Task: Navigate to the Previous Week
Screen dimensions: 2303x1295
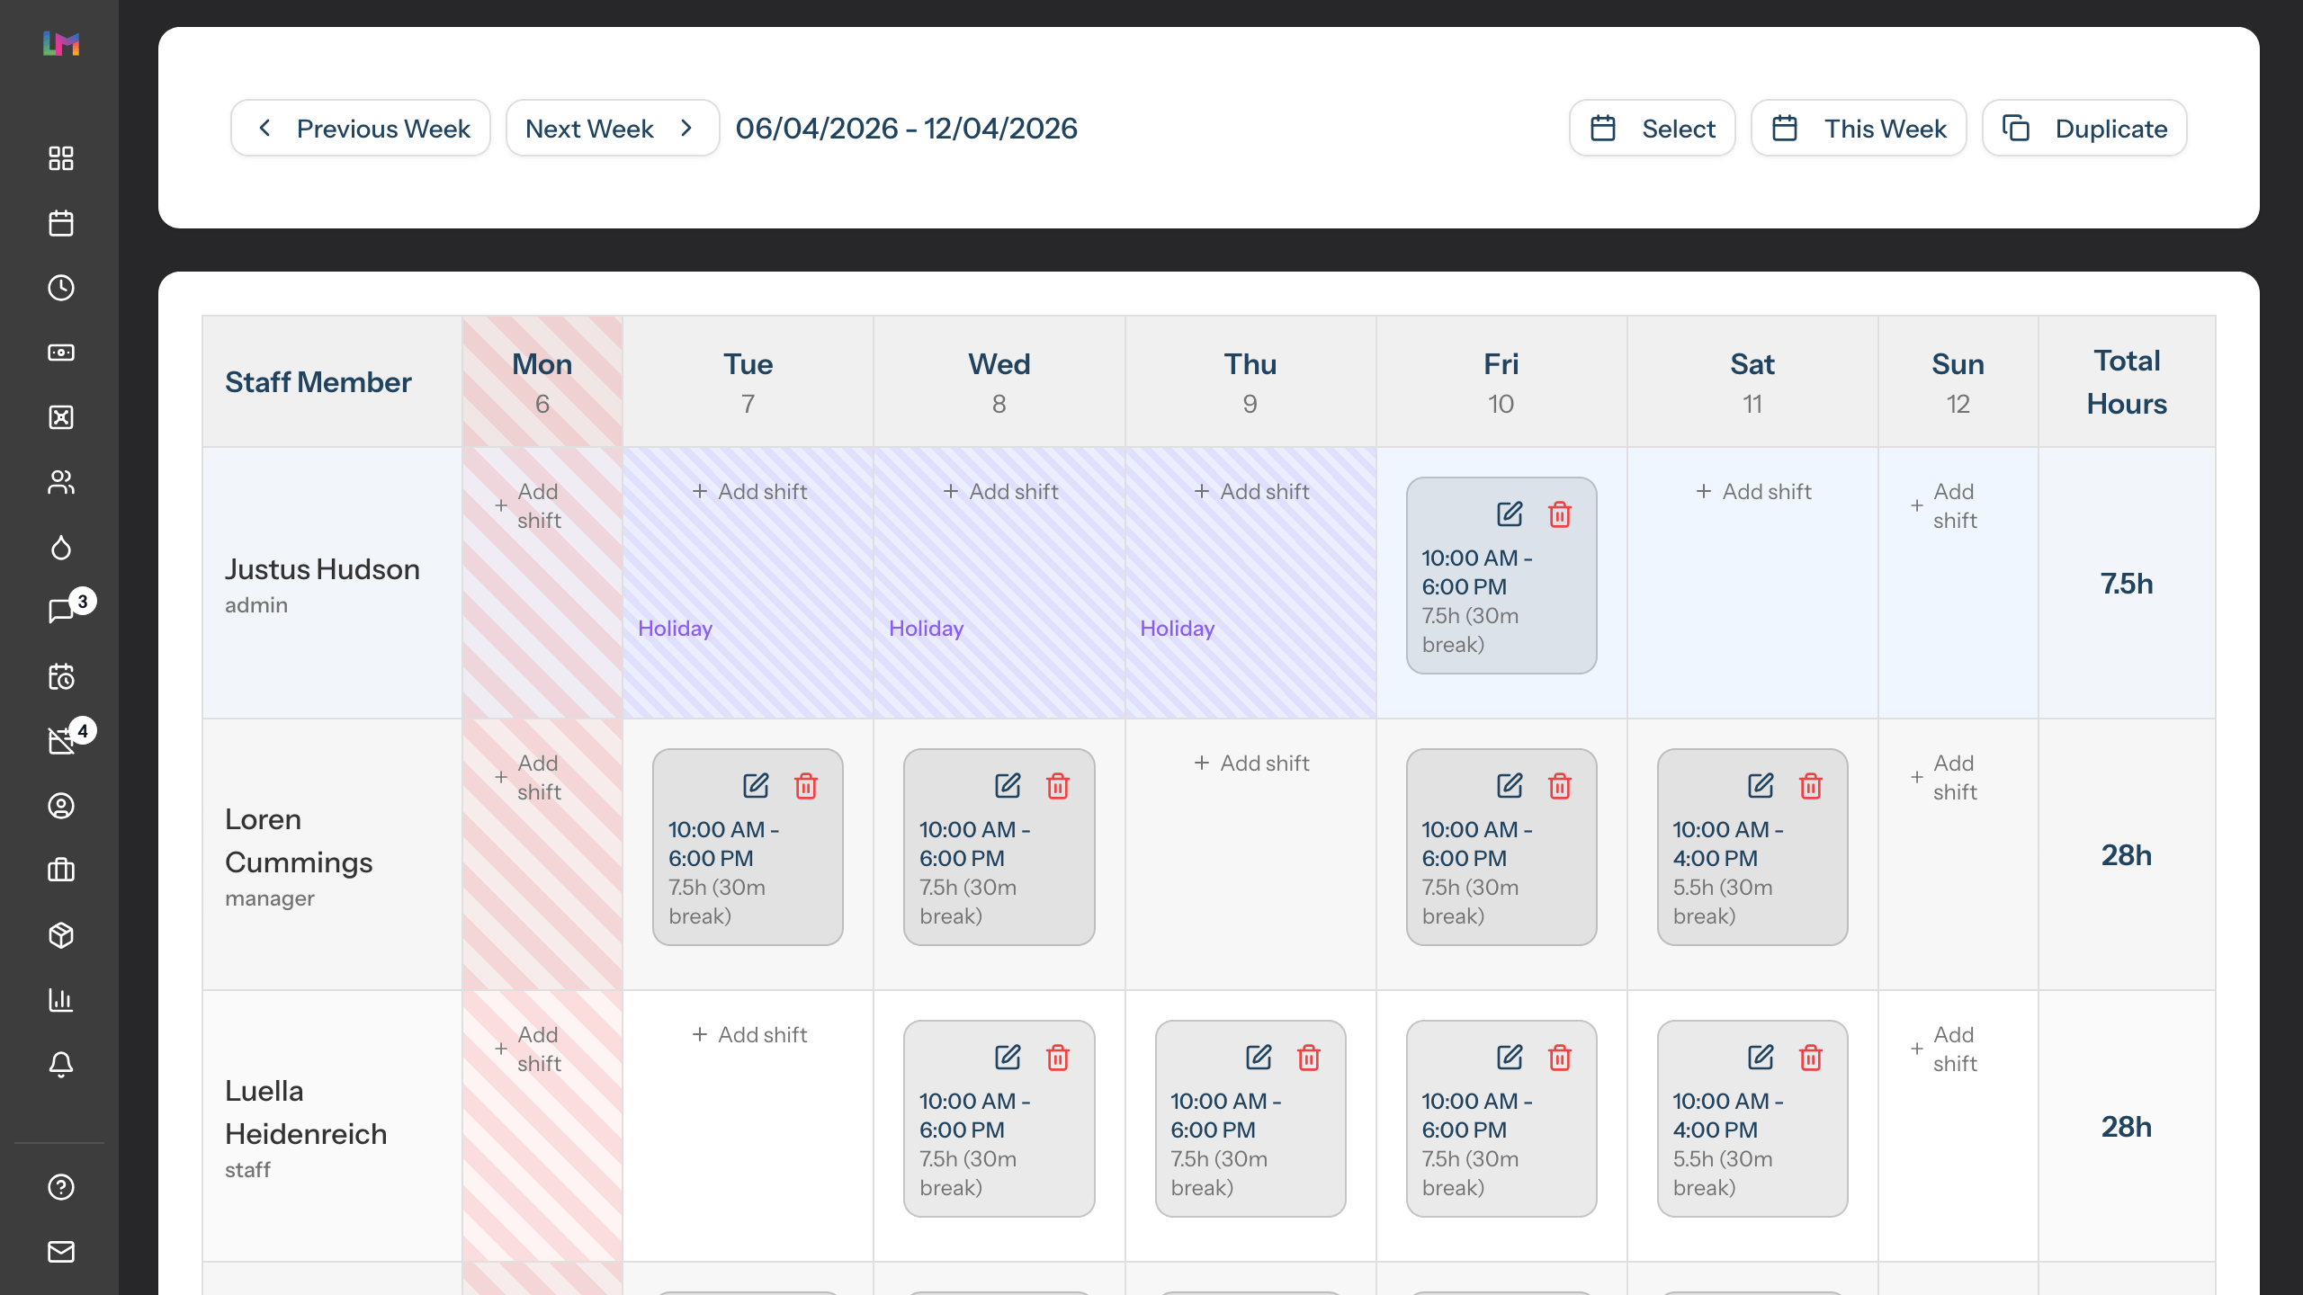Action: point(360,128)
